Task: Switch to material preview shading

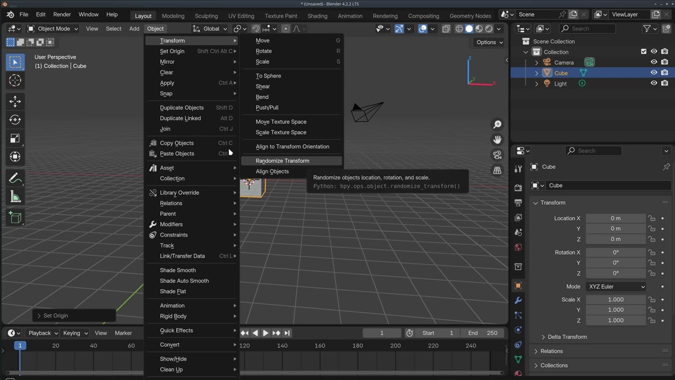Action: (479, 28)
